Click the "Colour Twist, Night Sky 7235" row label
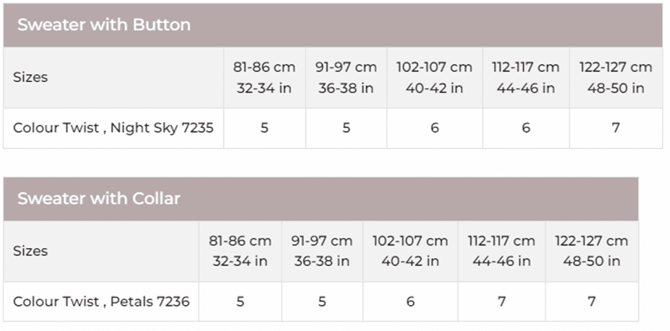670x331 pixels. click(113, 128)
